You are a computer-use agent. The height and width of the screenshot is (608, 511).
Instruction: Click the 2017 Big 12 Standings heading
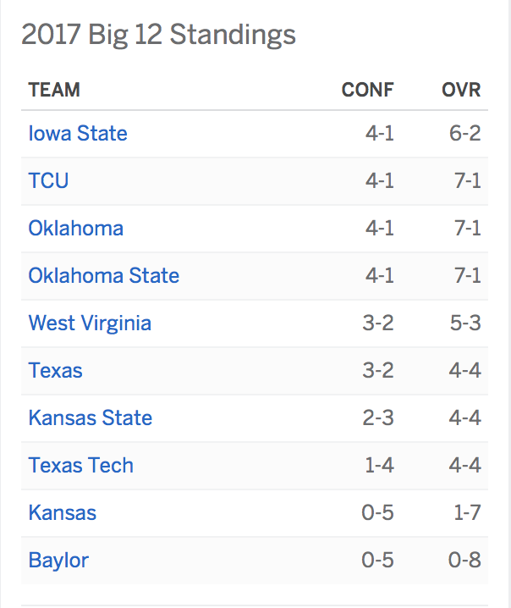(158, 35)
